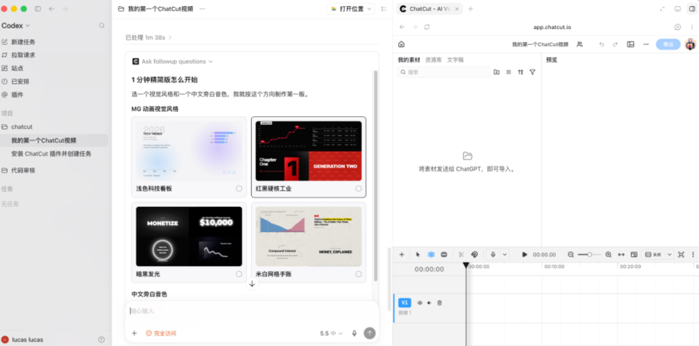Sort assets order icon
Image resolution: width=699 pixels, height=346 pixels.
coord(520,72)
